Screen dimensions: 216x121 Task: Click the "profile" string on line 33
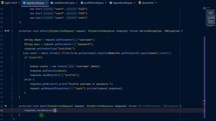(x=71, y=75)
